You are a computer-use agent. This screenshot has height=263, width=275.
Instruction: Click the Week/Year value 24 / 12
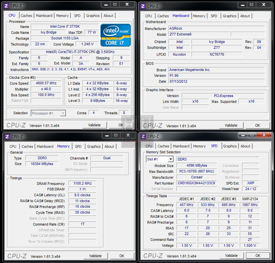[251, 189]
